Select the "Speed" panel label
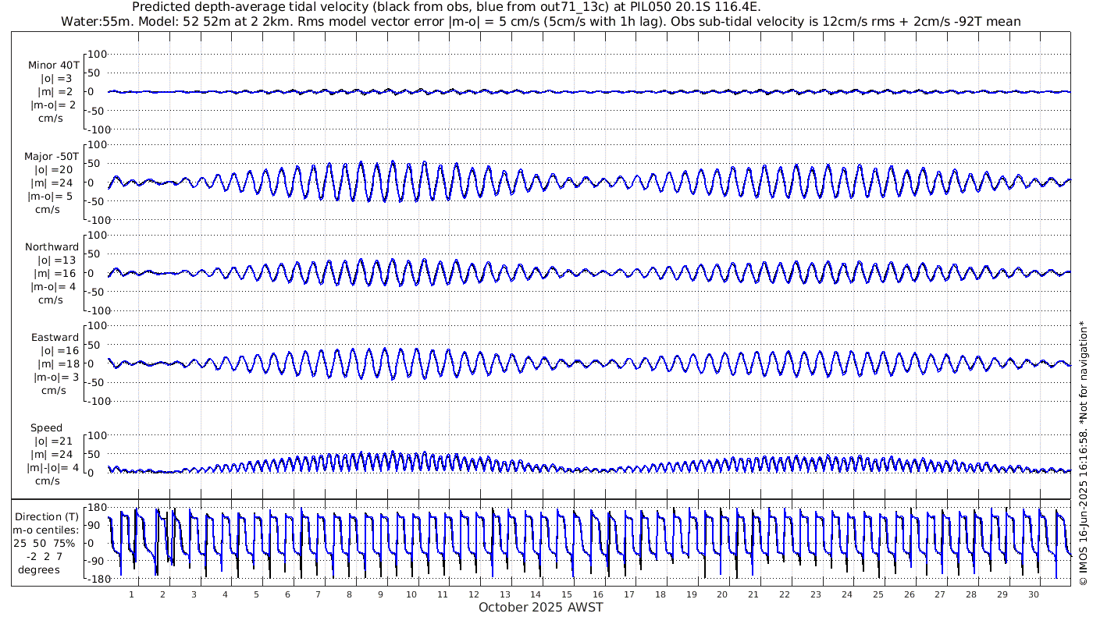The height and width of the screenshot is (624, 1093). [47, 428]
